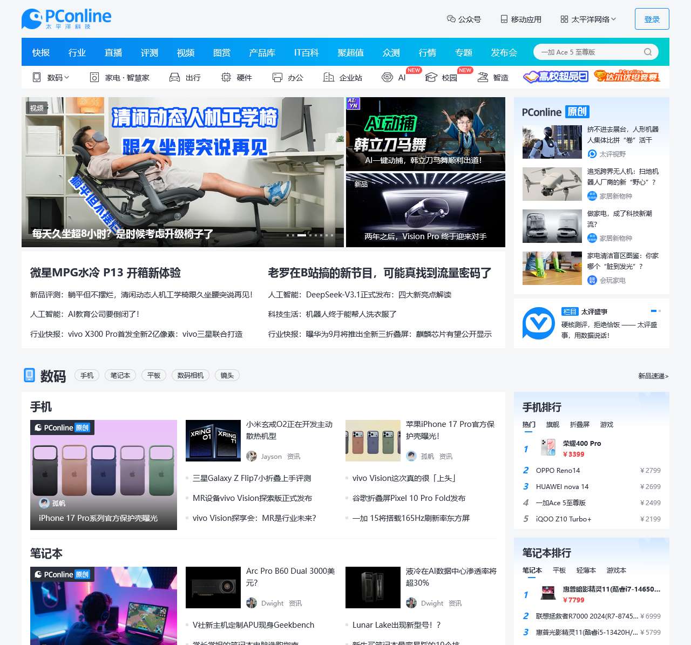This screenshot has height=645, width=691.
Task: Click Jayson's author avatar
Action: pos(252,456)
